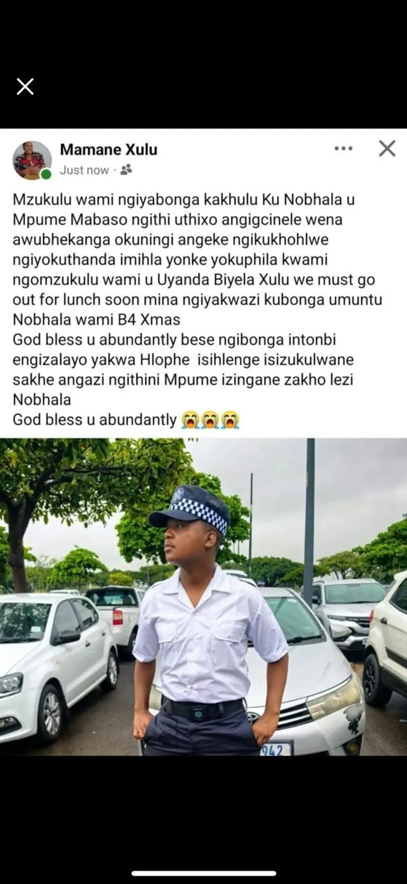Click the green online status dot
The width and height of the screenshot is (407, 884).
[x=46, y=174]
